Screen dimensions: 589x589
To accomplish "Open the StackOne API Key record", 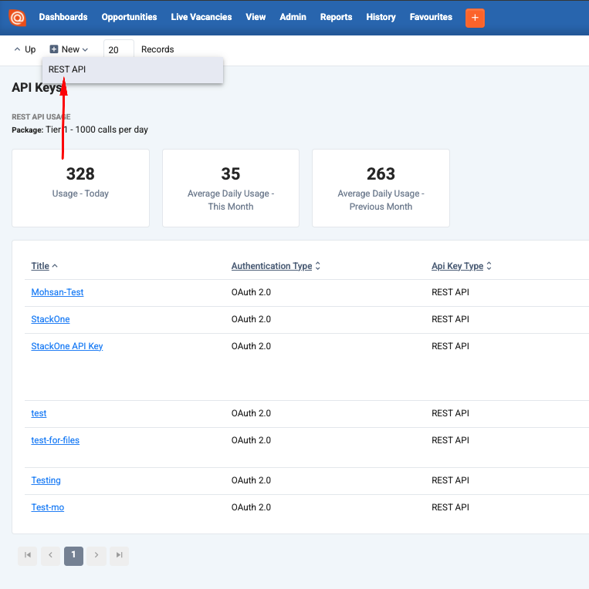I will coord(67,346).
